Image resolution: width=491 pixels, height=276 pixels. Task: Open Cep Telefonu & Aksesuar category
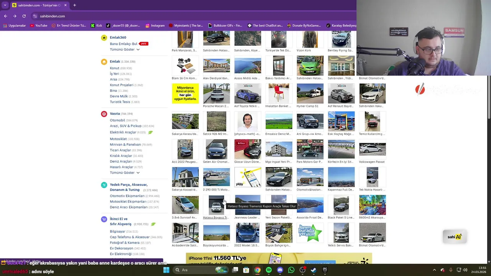pyautogui.click(x=130, y=237)
